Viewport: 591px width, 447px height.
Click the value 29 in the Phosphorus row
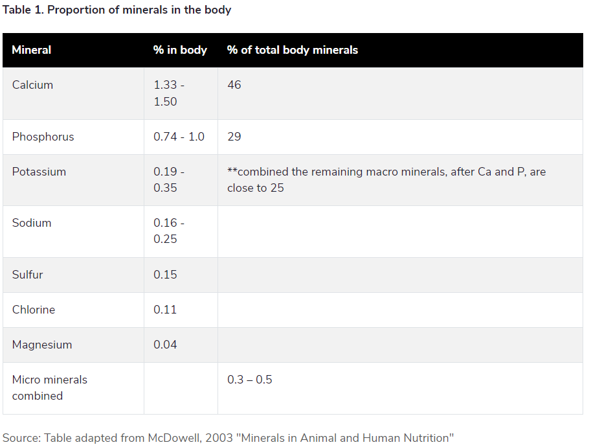[x=234, y=137]
